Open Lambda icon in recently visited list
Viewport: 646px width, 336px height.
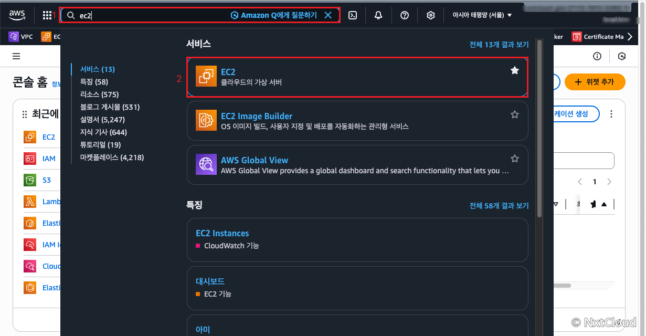30,202
